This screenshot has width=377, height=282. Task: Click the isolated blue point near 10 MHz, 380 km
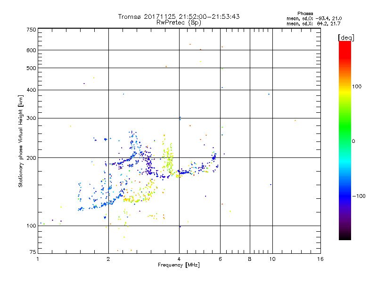[269, 94]
